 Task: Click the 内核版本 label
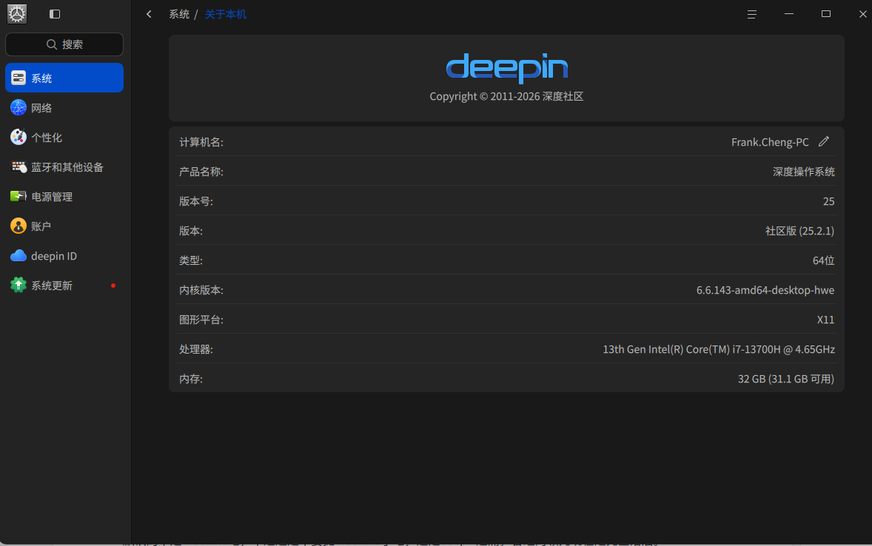[201, 290]
